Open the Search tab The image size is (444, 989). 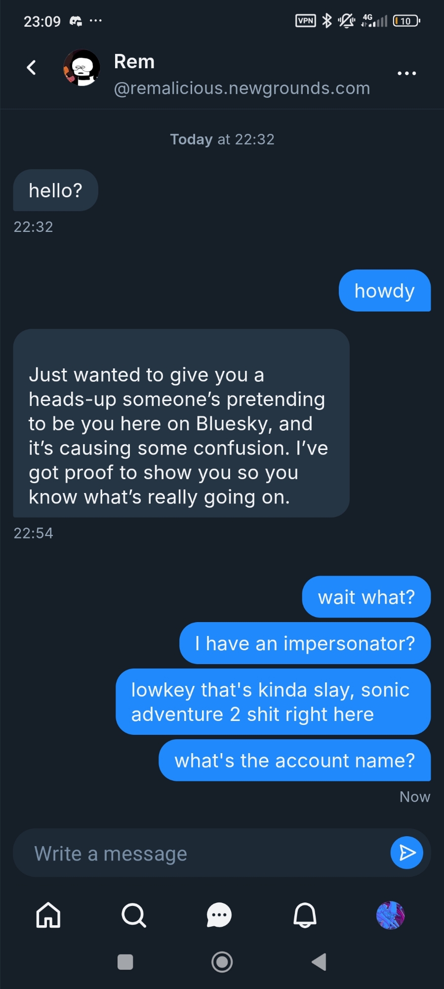click(134, 915)
